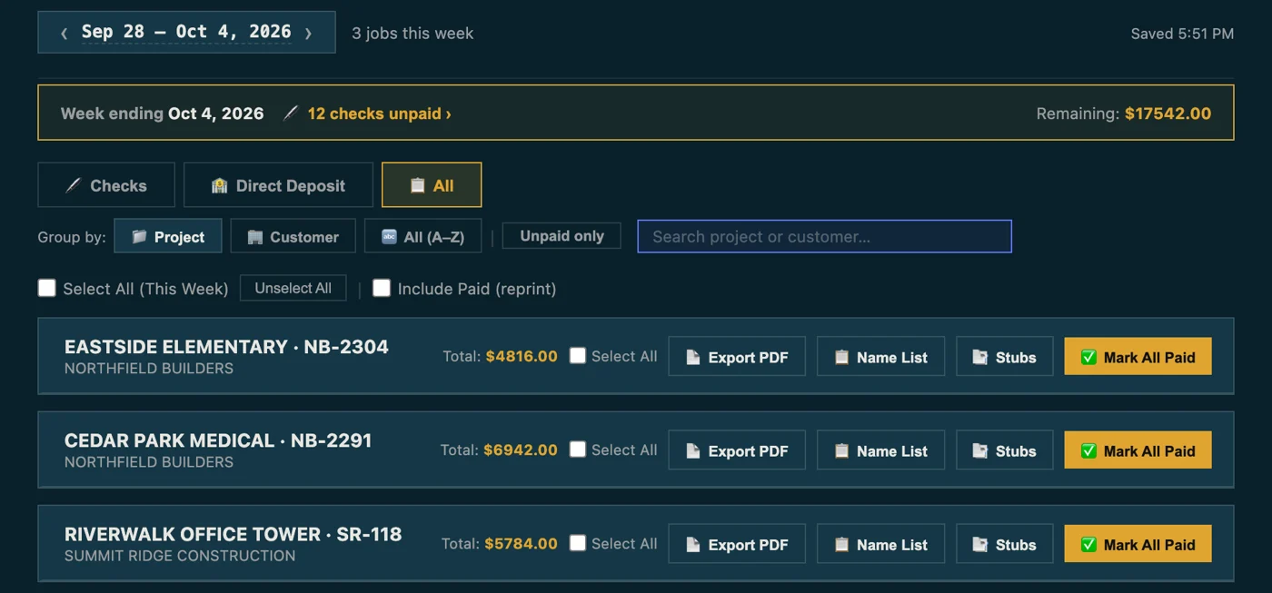The width and height of the screenshot is (1272, 593).
Task: Print Stubs for Eastside Elementary
Action: (1004, 356)
